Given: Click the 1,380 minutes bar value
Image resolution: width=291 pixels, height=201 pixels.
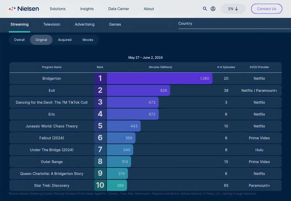Looking at the screenshot, I should (205, 78).
